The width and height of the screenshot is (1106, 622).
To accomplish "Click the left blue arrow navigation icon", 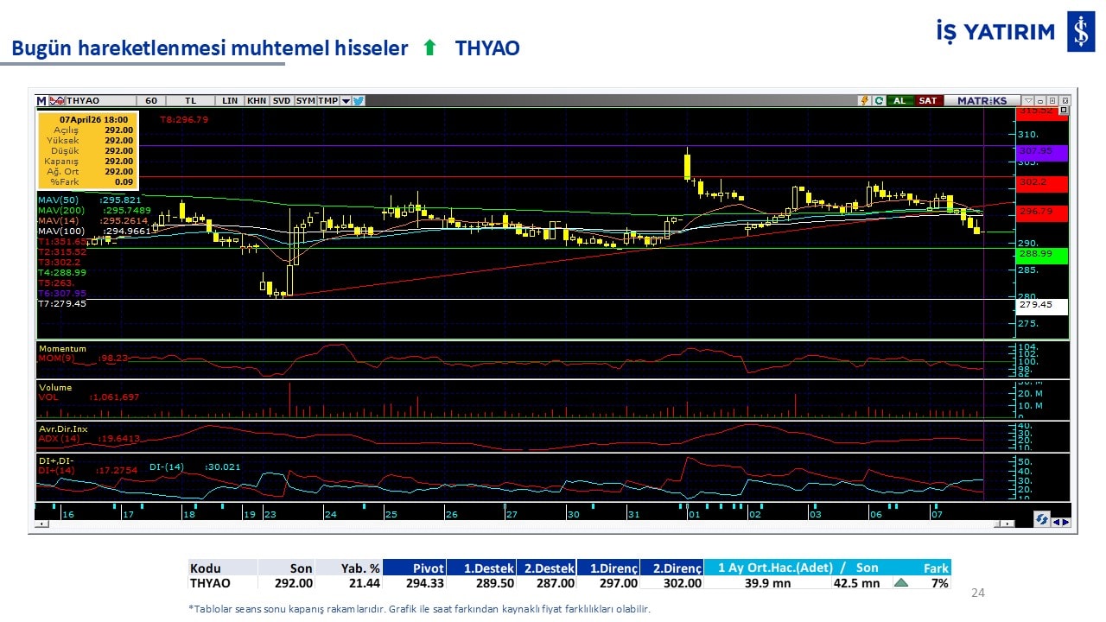I will pos(1056,521).
